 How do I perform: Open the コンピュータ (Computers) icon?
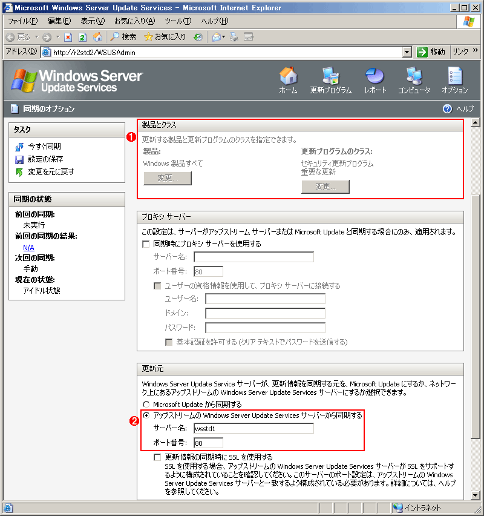414,76
